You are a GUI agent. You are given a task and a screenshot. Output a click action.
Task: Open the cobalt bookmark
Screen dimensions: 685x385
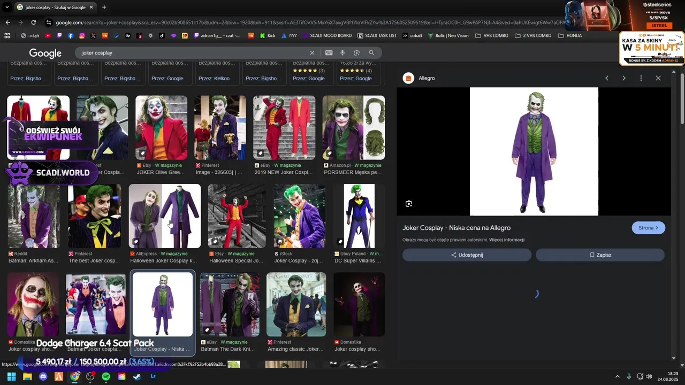click(x=412, y=36)
